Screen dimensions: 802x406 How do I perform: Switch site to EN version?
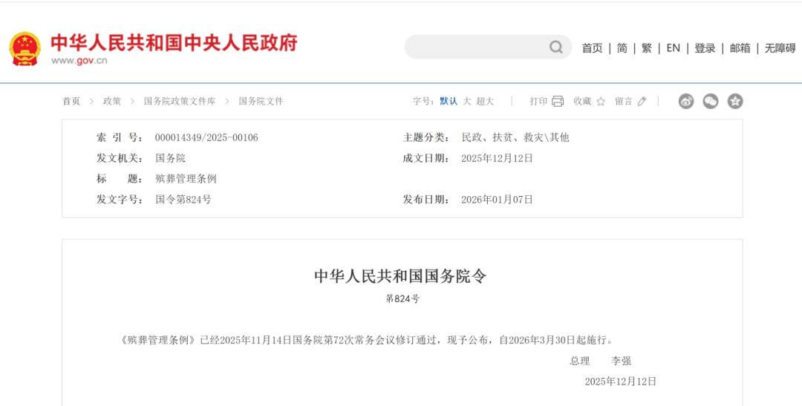[673, 48]
